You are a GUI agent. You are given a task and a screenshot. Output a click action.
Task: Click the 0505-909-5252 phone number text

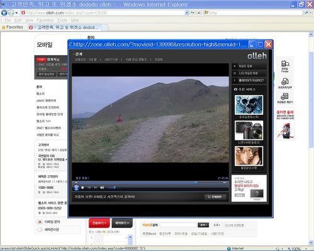50,208
